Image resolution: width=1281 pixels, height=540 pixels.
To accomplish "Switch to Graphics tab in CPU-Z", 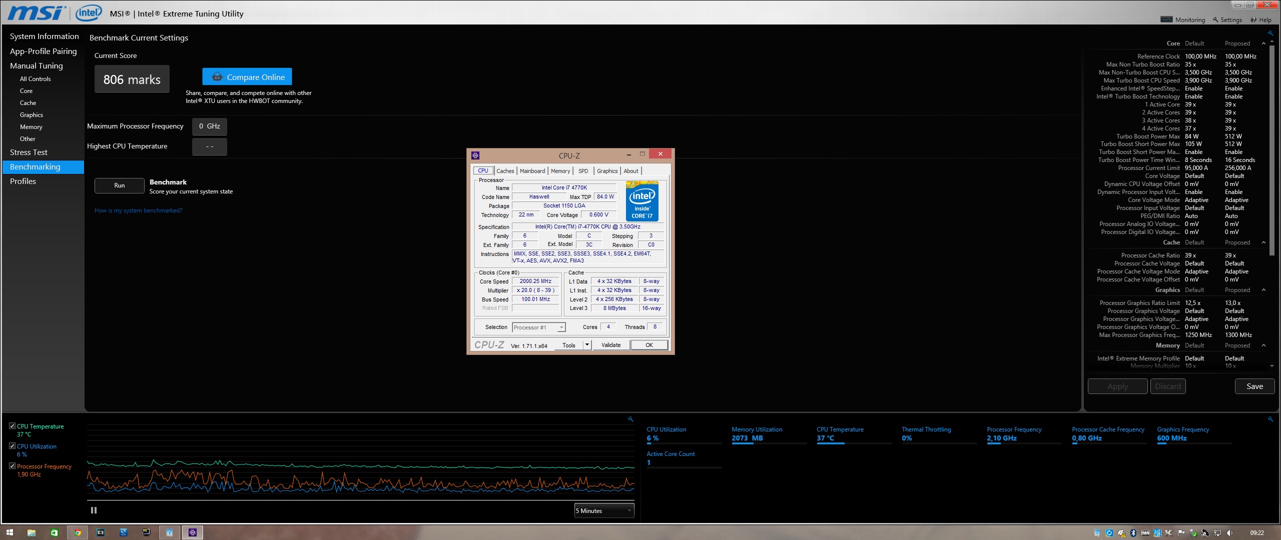I will [607, 171].
